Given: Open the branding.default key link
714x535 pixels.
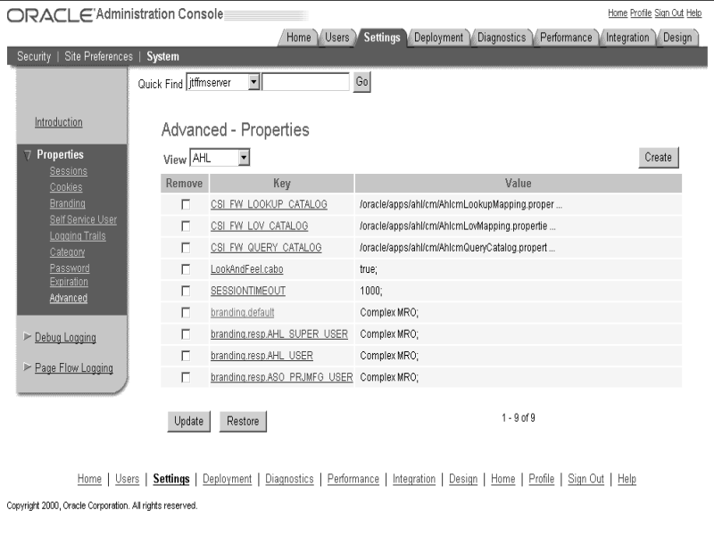Looking at the screenshot, I should [242, 313].
